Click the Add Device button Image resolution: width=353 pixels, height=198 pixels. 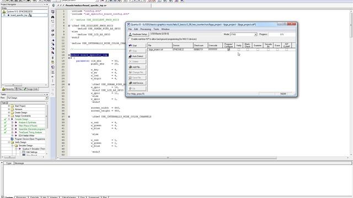click(137, 83)
